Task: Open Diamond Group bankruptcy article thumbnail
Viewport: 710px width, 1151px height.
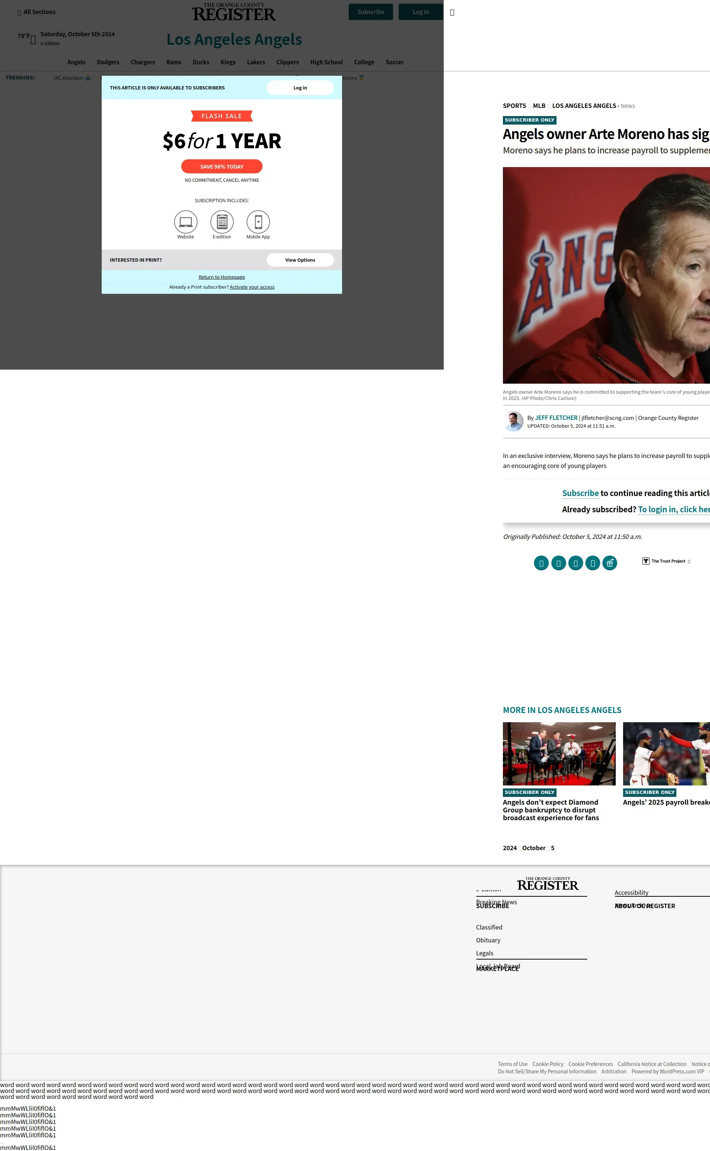Action: [x=559, y=754]
